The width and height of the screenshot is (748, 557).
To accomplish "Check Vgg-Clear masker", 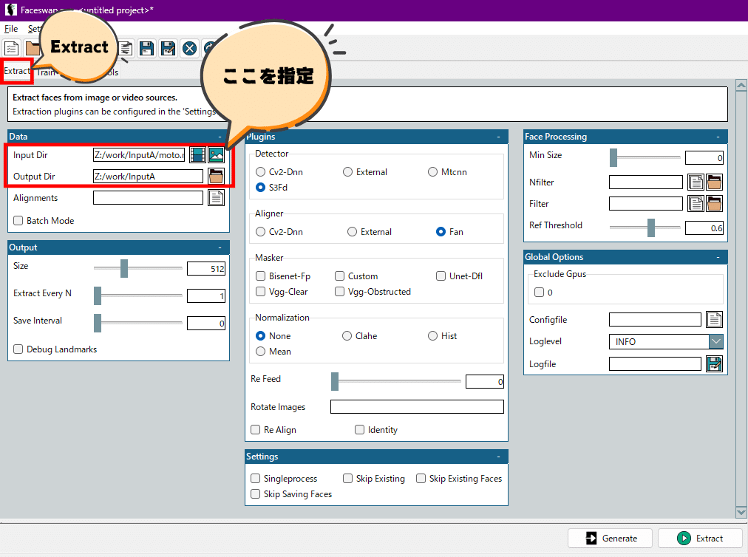I will pos(260,291).
